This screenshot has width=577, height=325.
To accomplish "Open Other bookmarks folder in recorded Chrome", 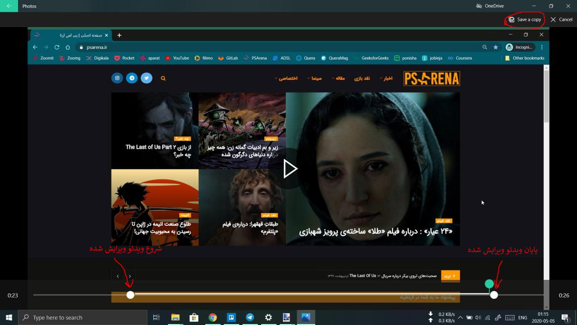I will pyautogui.click(x=525, y=58).
